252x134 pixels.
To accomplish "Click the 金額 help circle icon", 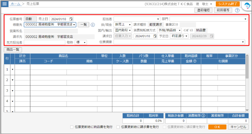I will click(195, 61).
